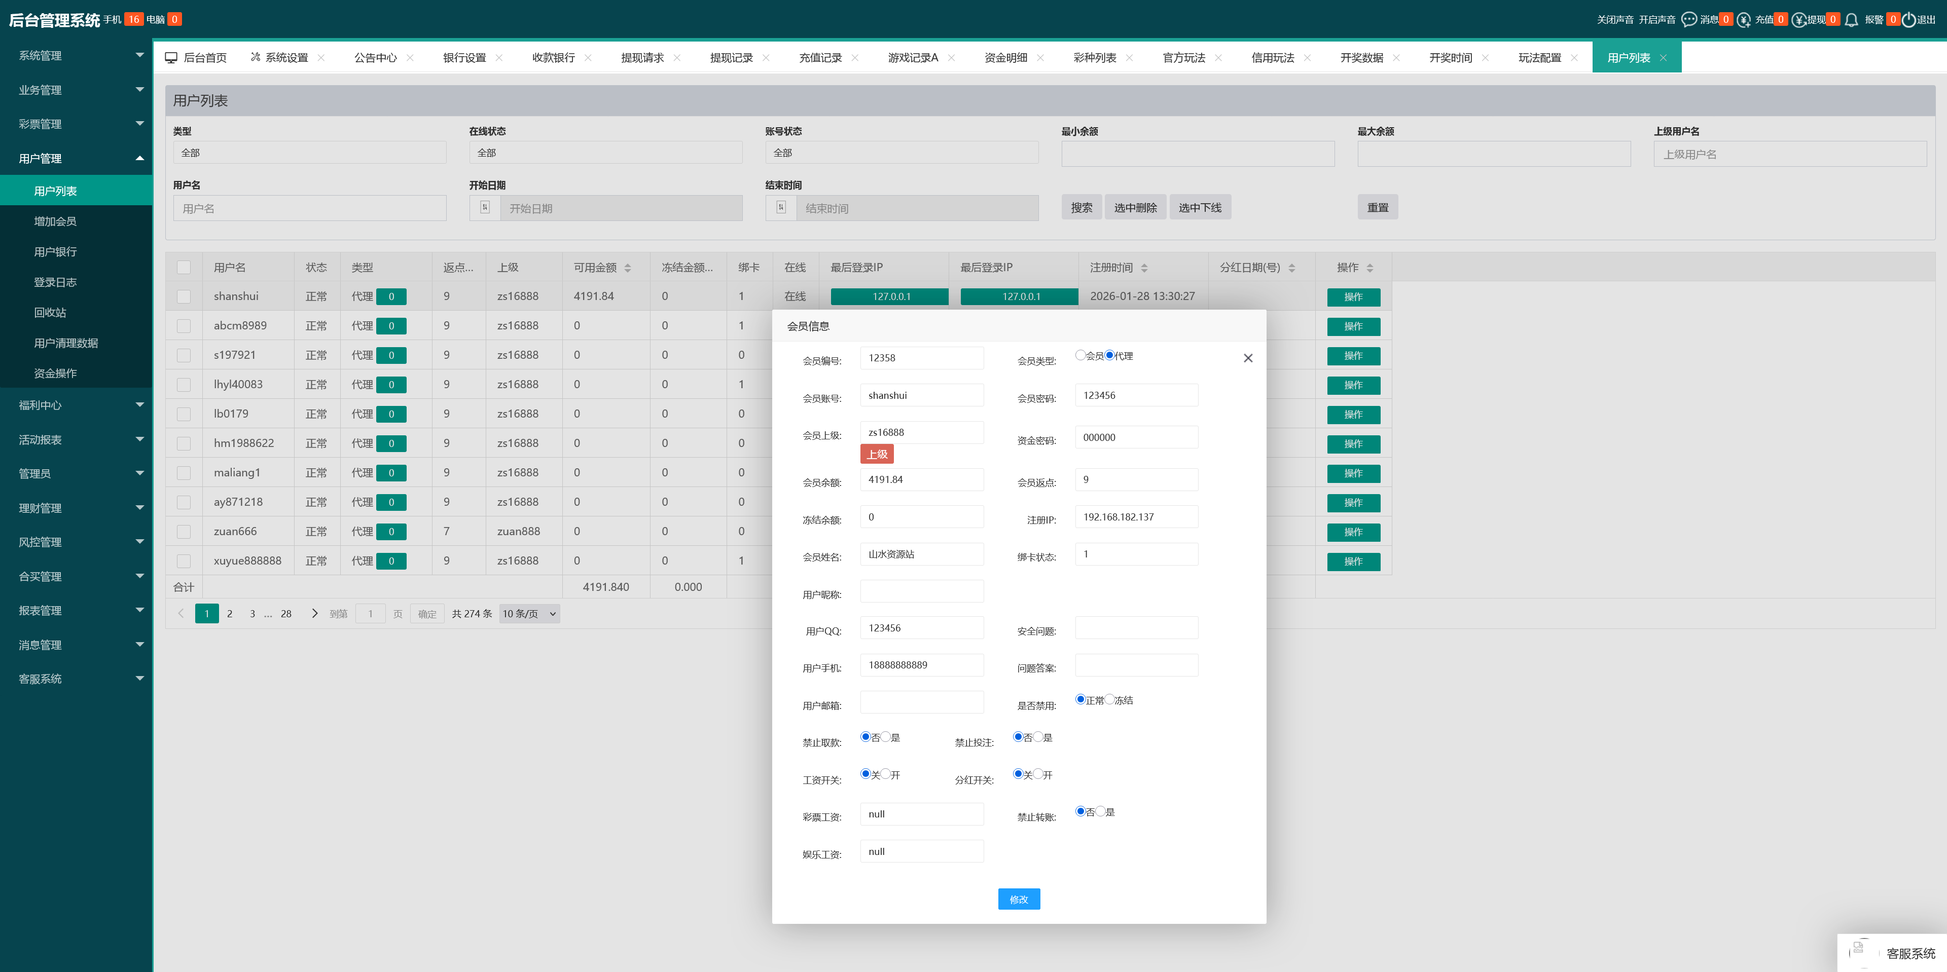
Task: Select 会员 radio for member type
Action: [1080, 355]
